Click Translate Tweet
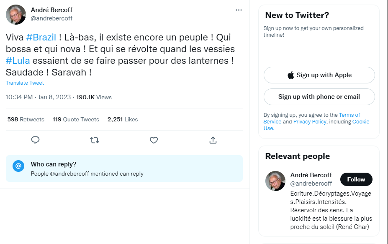The width and height of the screenshot is (388, 244). (25, 83)
